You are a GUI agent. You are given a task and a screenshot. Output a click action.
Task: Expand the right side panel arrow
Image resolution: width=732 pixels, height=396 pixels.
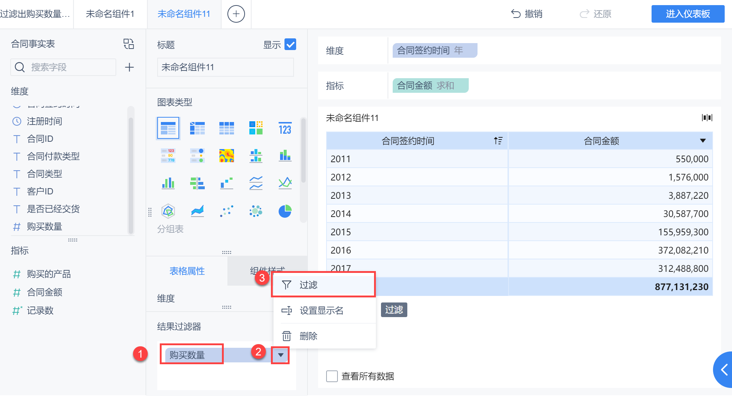click(724, 370)
